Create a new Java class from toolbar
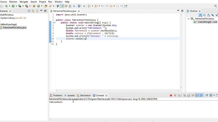Screen dimensions: 218x122 point(38,6)
